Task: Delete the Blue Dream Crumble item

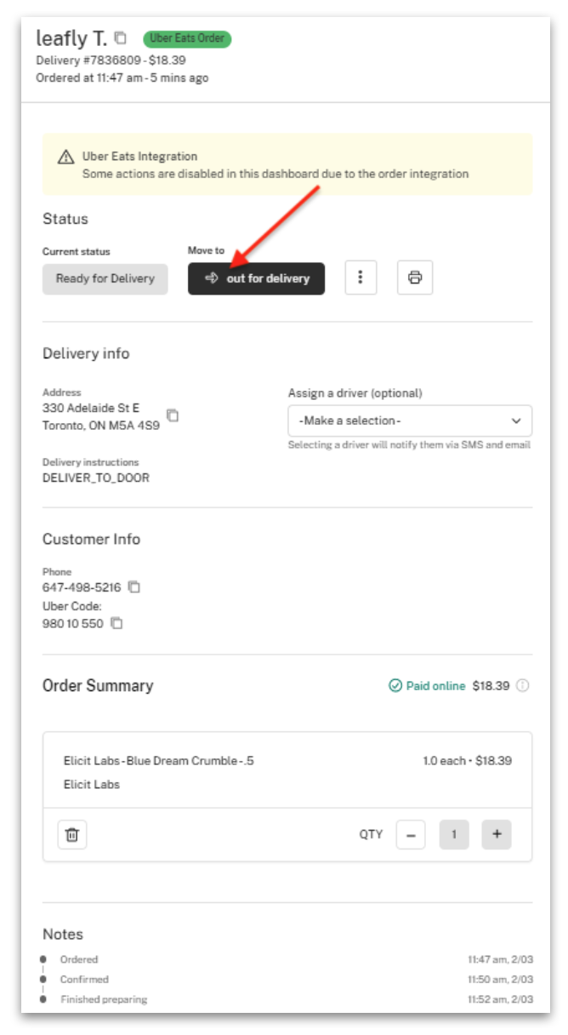Action: (x=72, y=834)
